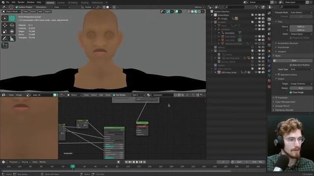Image resolution: width=314 pixels, height=176 pixels.
Task: Jump to the timeline start frame
Action: click(x=127, y=162)
